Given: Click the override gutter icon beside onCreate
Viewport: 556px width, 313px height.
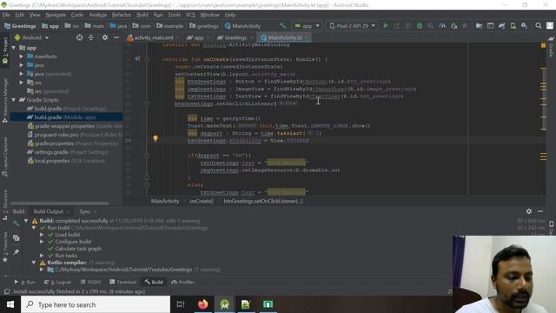Looking at the screenshot, I should [x=137, y=59].
